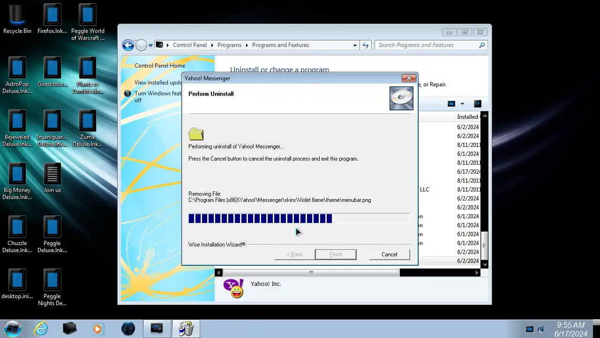Expand the address bar previous locations dropdown
The image size is (600, 338).
pyautogui.click(x=355, y=45)
